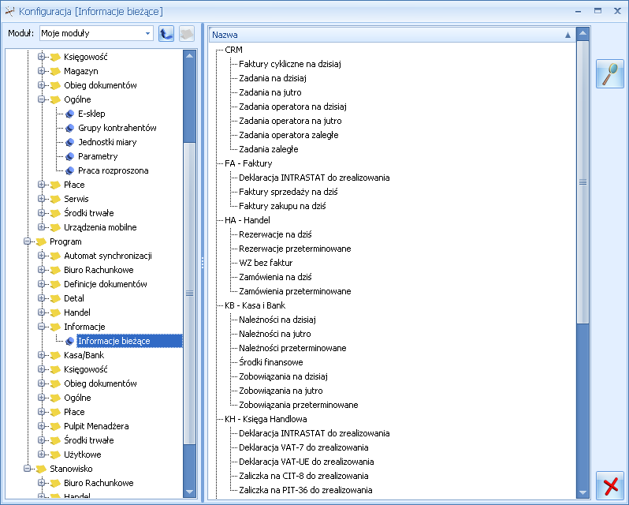Screen dimensions: 629x505
Task: Select the HA - Handel group
Action: pos(248,220)
